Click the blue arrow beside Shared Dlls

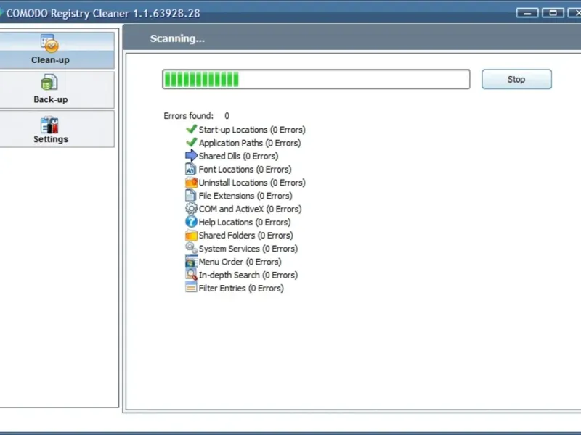[191, 155]
